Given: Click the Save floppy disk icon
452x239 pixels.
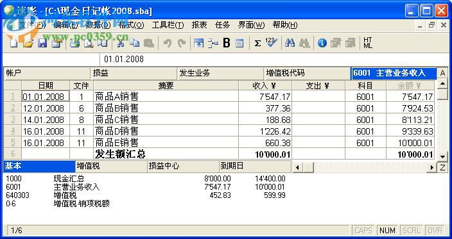Looking at the screenshot, I should coord(42,43).
